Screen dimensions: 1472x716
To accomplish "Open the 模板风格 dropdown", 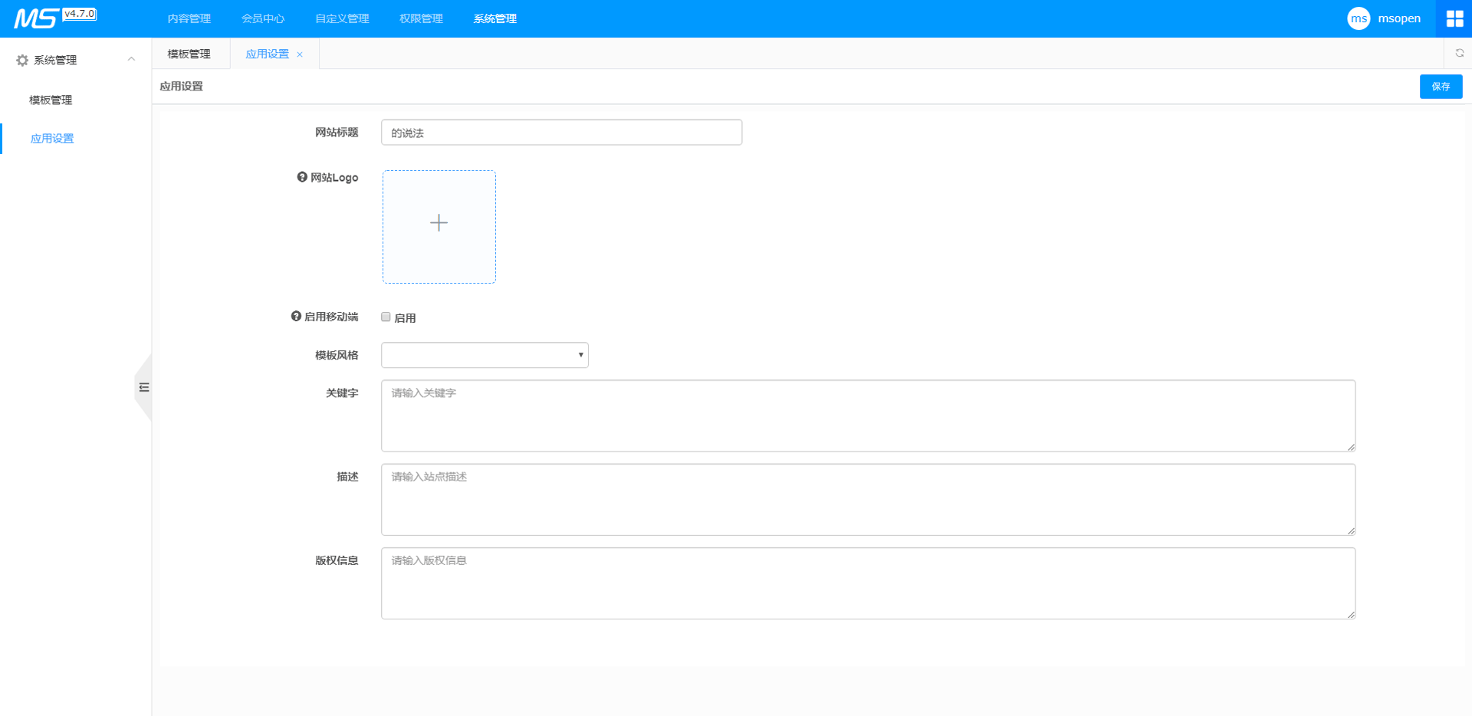I will [485, 355].
